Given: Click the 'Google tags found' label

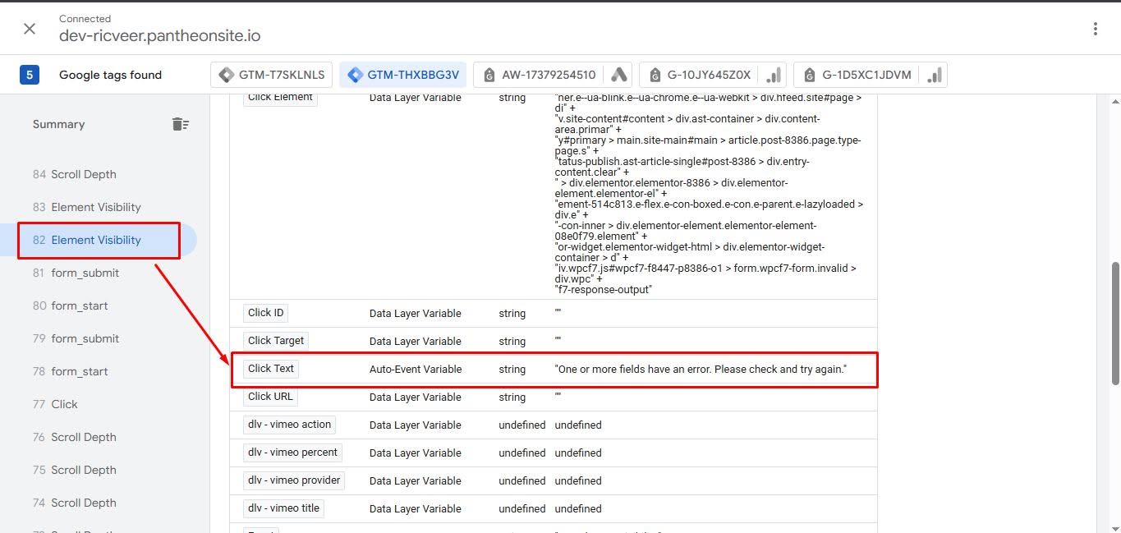Looking at the screenshot, I should [x=110, y=75].
